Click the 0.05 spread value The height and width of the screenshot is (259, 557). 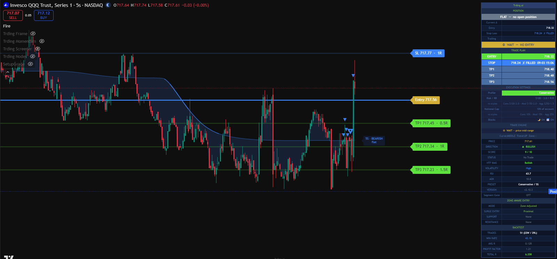28,15
